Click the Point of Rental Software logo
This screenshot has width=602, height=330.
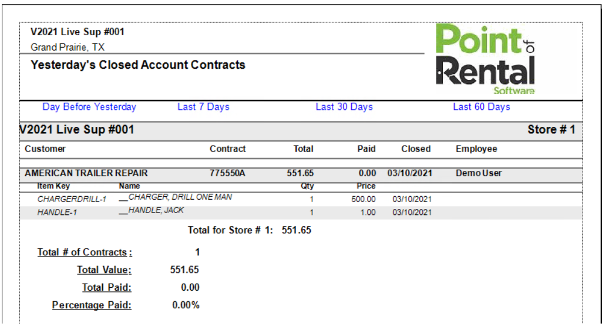485,60
